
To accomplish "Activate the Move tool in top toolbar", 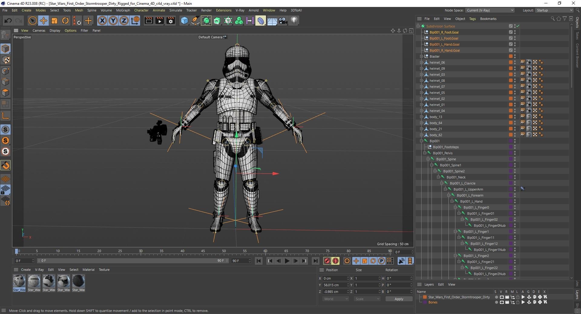I will click(43, 21).
